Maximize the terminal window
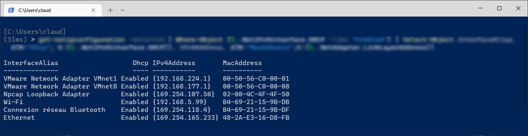 499,8
